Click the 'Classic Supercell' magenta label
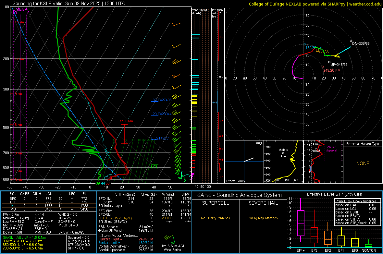 331,149
